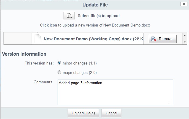Close the Update File dialog
The image size is (189, 119).
(x=184, y=4)
